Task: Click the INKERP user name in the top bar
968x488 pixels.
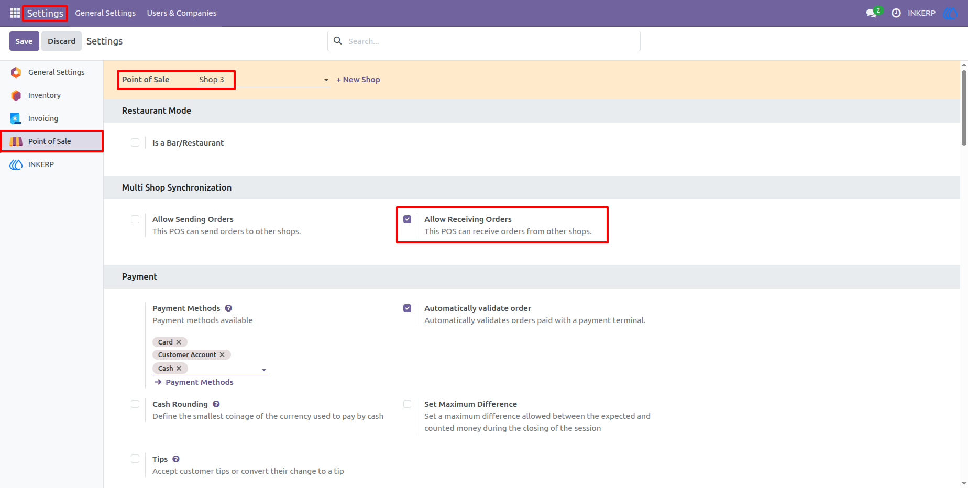Action: click(921, 13)
